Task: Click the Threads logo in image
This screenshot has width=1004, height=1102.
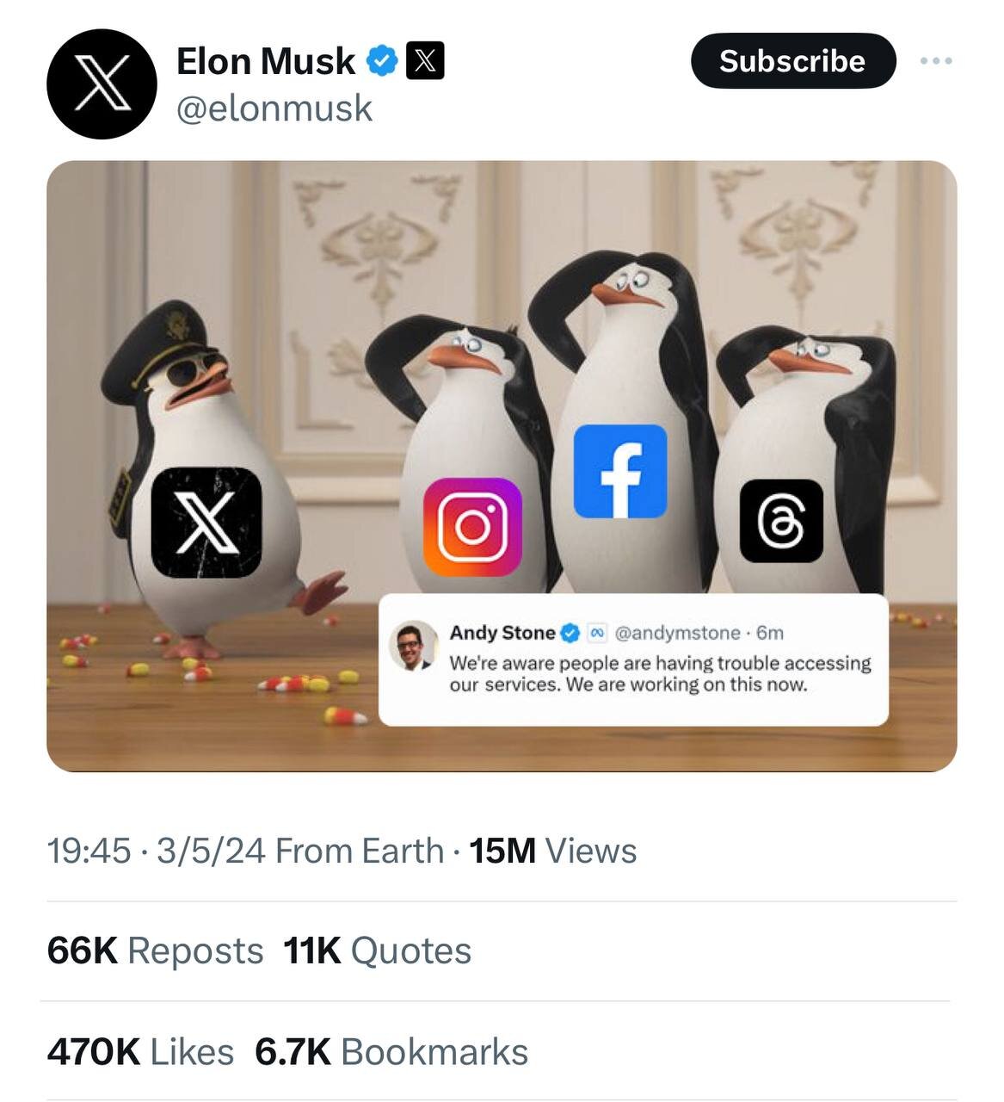Action: click(x=781, y=522)
